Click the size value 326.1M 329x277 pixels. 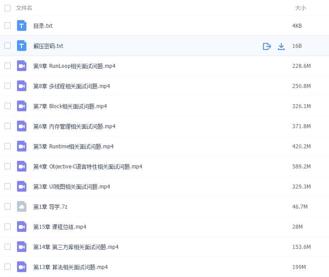(301, 106)
